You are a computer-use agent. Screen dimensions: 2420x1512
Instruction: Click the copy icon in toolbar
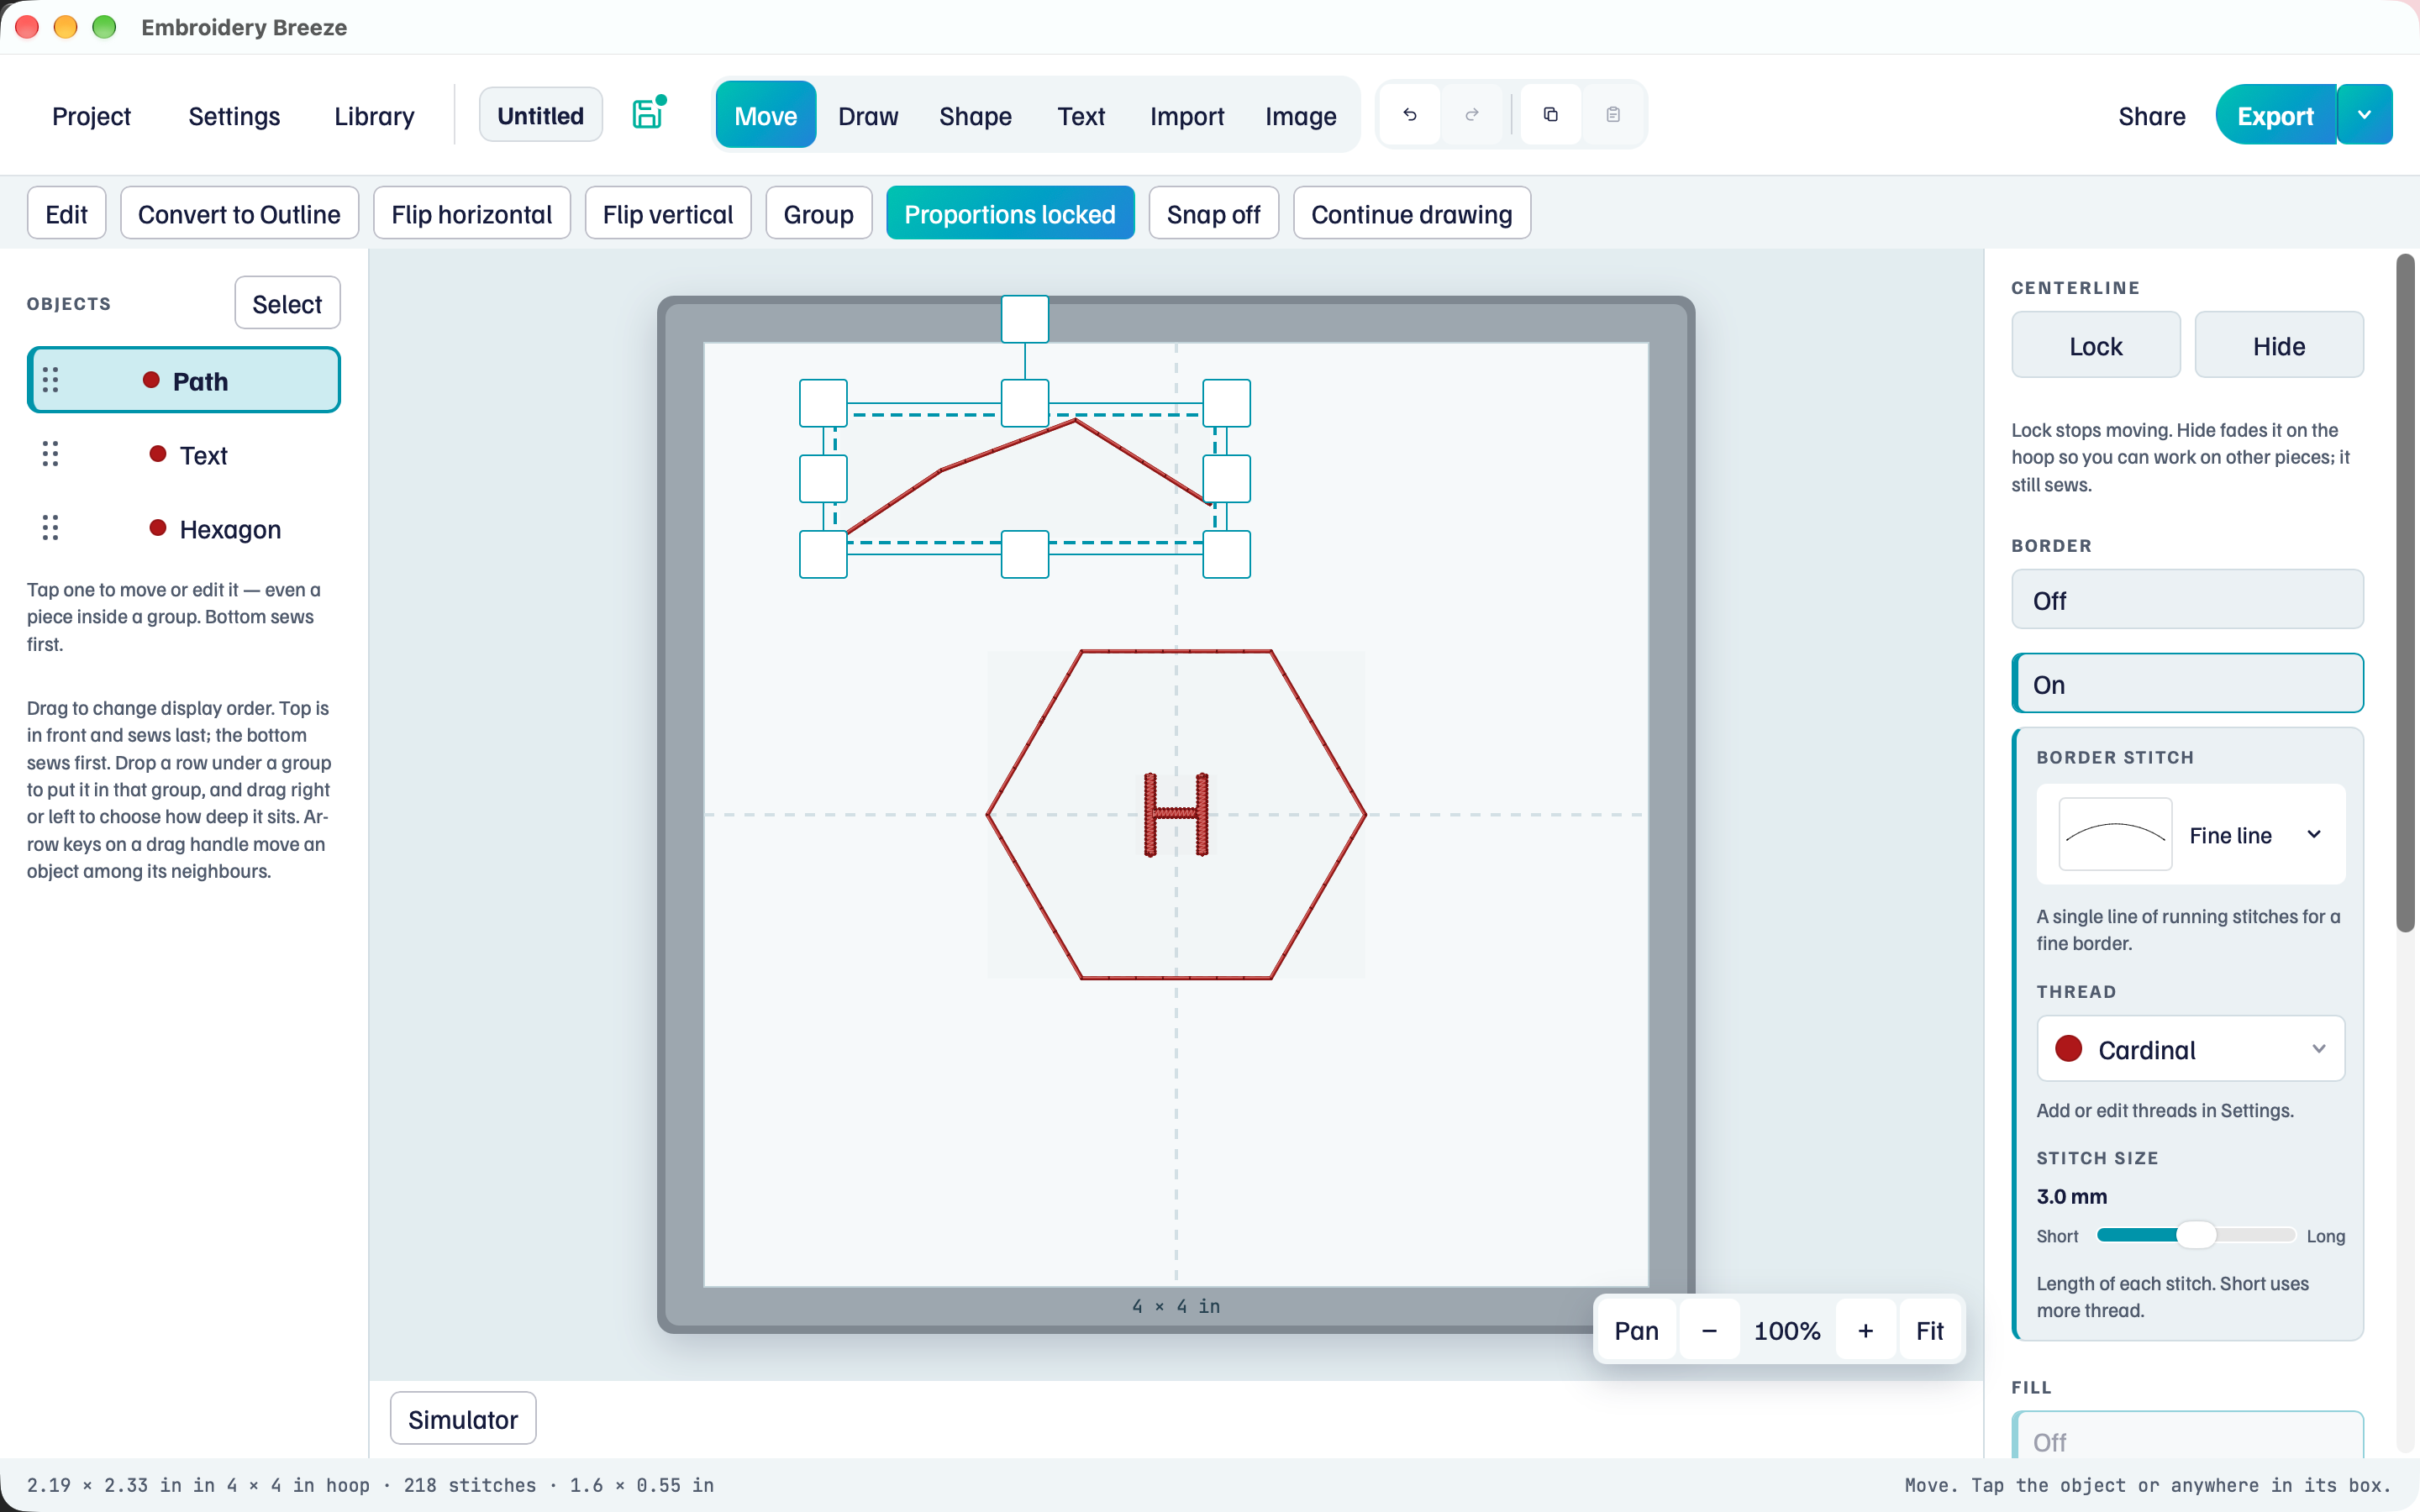tap(1551, 115)
